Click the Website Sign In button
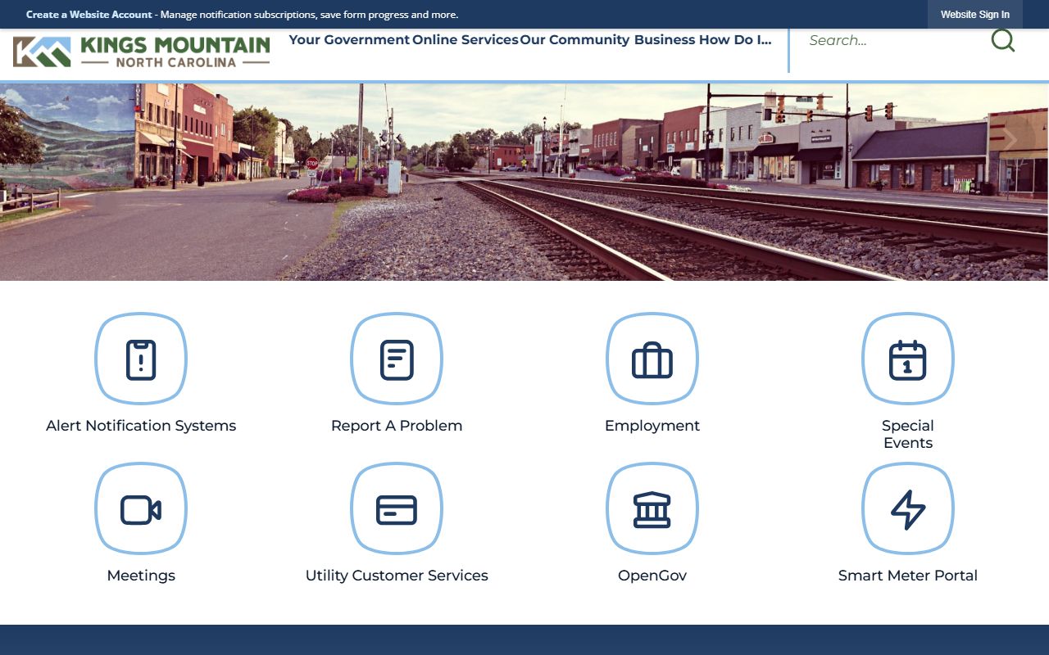The height and width of the screenshot is (655, 1049). 975,15
